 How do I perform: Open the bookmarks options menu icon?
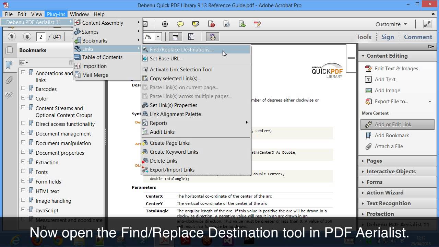pyautogui.click(x=24, y=63)
